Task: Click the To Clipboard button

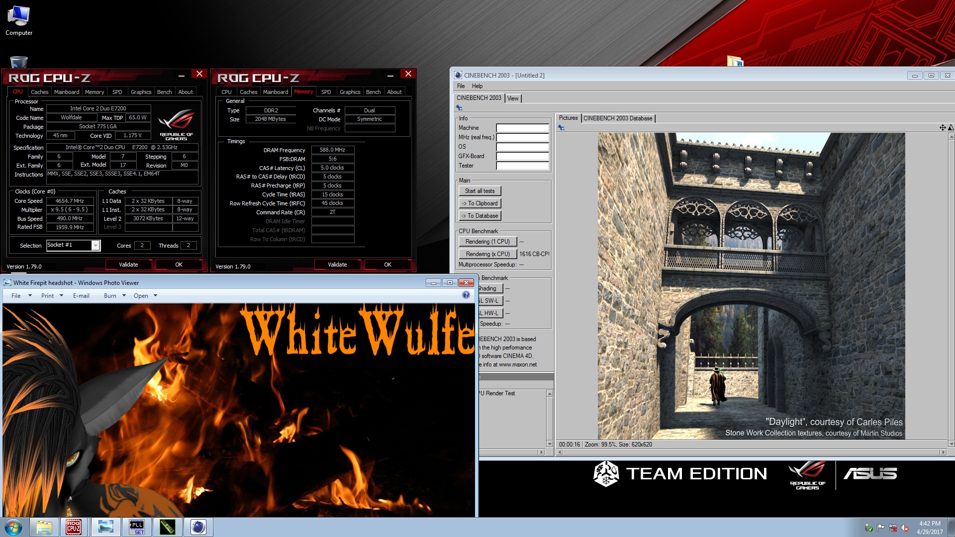Action: coord(479,203)
